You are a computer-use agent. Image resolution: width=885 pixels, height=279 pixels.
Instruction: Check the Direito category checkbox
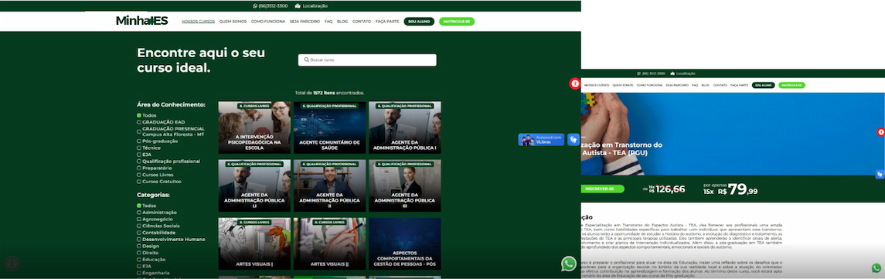[x=139, y=253]
